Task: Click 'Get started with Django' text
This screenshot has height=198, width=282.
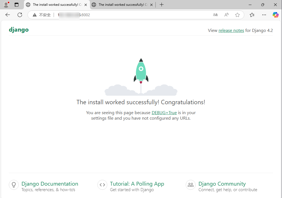Action: click(132, 190)
